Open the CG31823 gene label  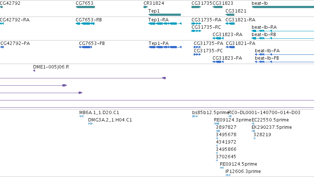tap(223, 3)
